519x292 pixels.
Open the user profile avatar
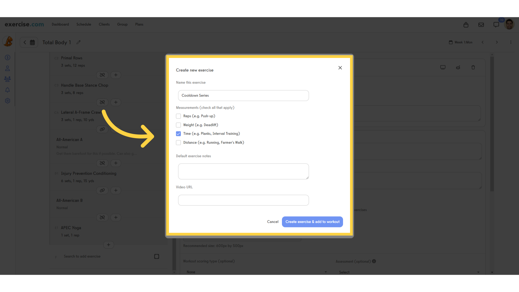coord(510,24)
